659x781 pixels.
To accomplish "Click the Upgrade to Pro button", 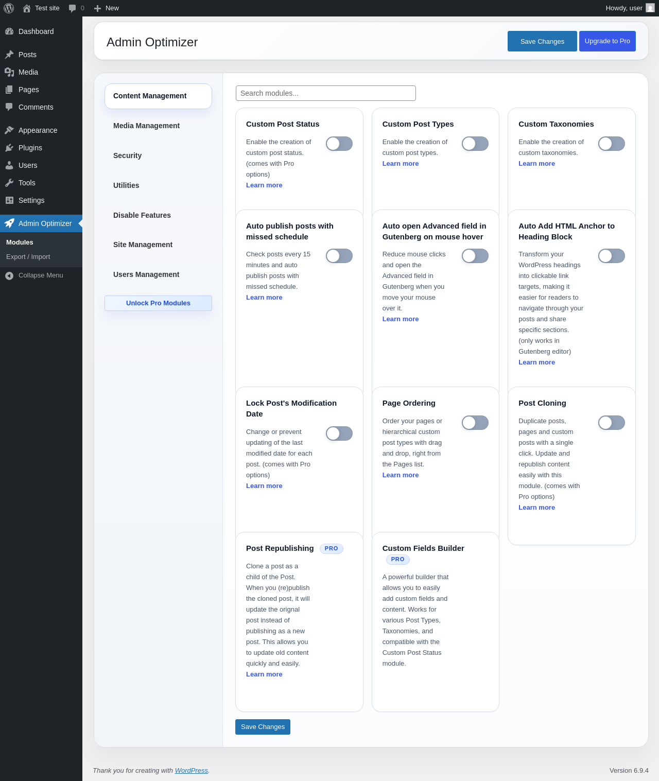I will (607, 41).
